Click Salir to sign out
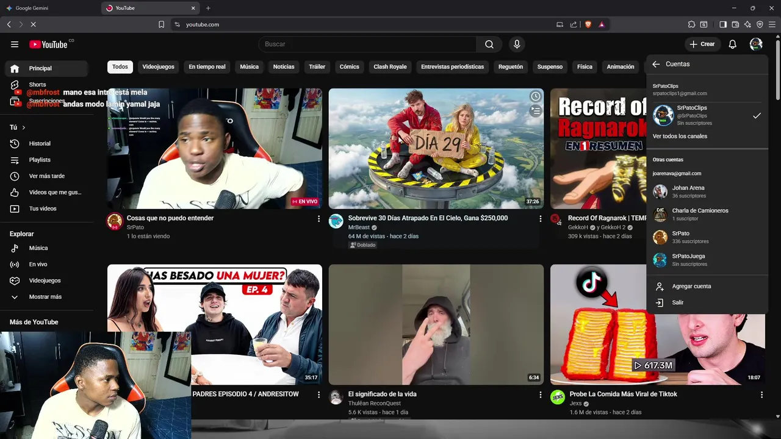Image resolution: width=781 pixels, height=439 pixels. [707, 302]
